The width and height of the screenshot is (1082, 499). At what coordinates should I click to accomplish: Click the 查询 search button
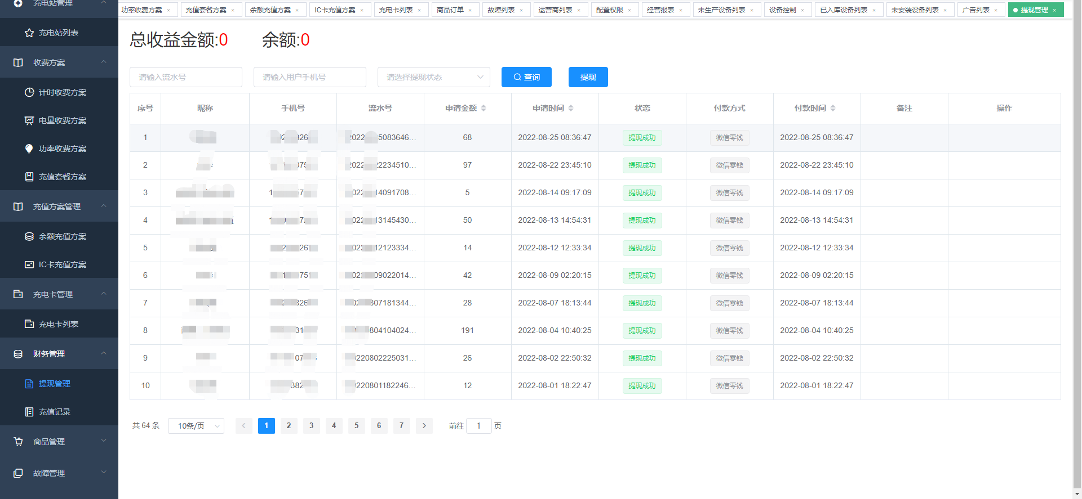[x=526, y=77]
